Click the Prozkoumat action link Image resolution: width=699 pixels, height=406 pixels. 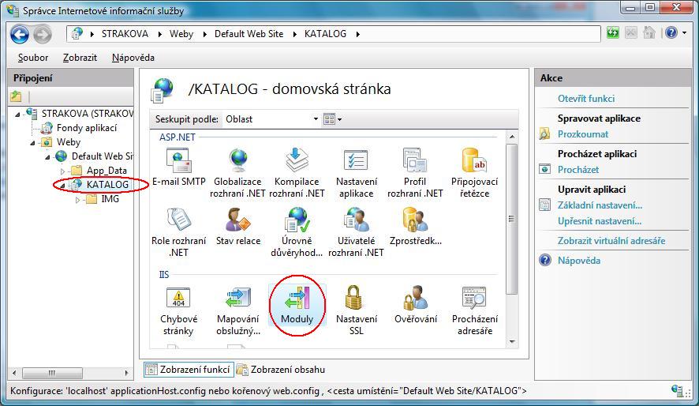pos(583,134)
